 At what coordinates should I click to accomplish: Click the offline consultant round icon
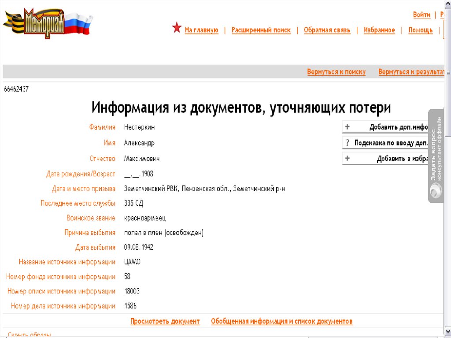click(x=436, y=191)
